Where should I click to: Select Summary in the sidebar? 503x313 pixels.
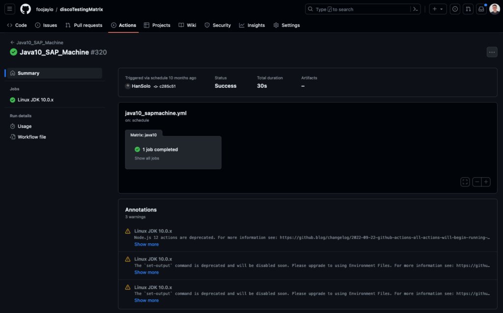point(55,73)
